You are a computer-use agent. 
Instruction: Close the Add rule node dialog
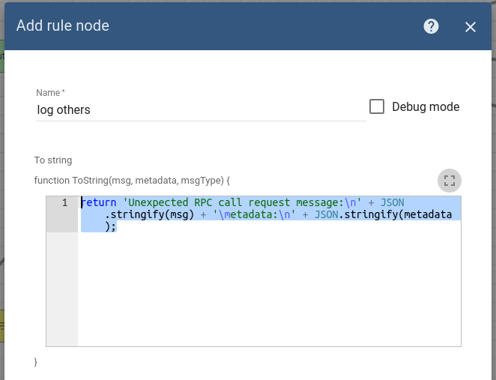pyautogui.click(x=471, y=27)
